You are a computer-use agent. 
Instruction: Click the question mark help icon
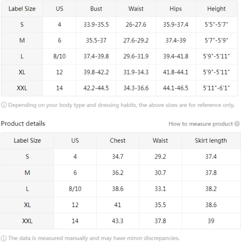click(x=237, y=124)
